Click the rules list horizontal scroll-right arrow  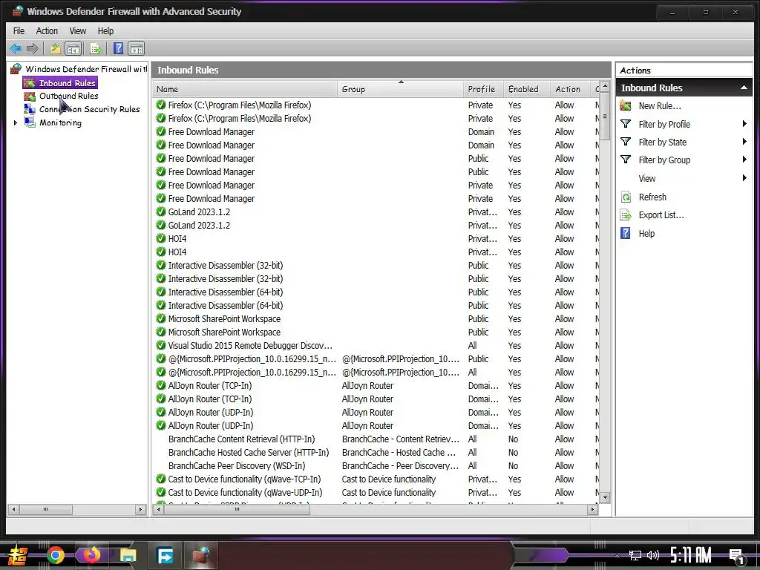[592, 509]
